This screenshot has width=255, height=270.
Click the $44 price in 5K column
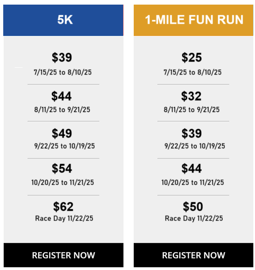61,96
